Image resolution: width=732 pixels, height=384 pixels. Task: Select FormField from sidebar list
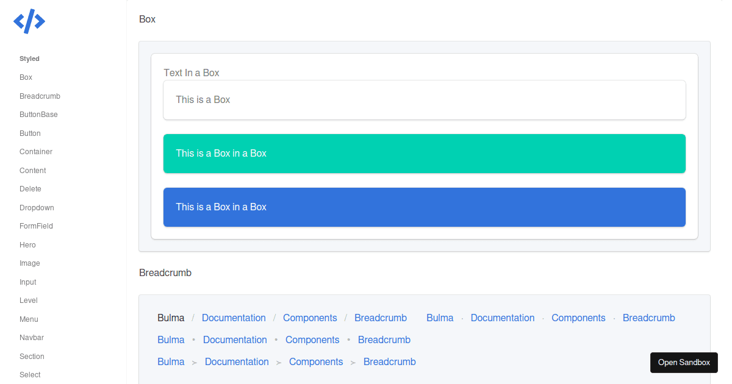(36, 226)
